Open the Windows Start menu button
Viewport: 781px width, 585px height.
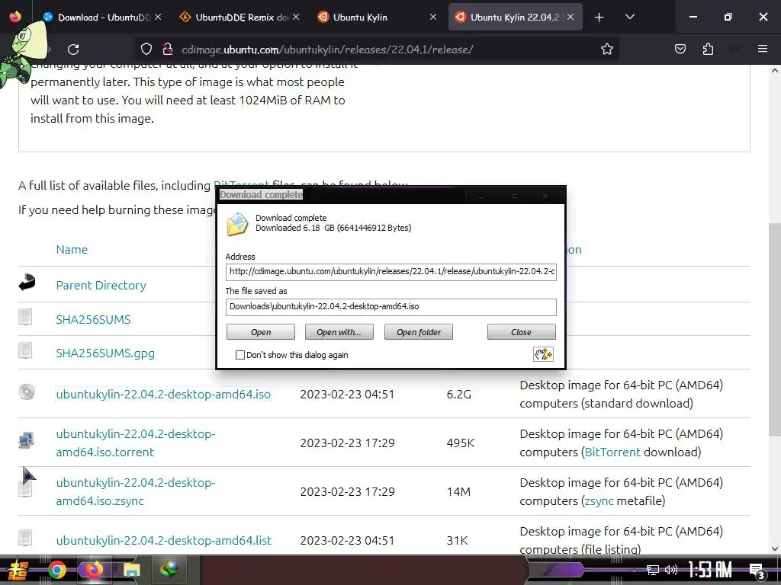pyautogui.click(x=17, y=570)
